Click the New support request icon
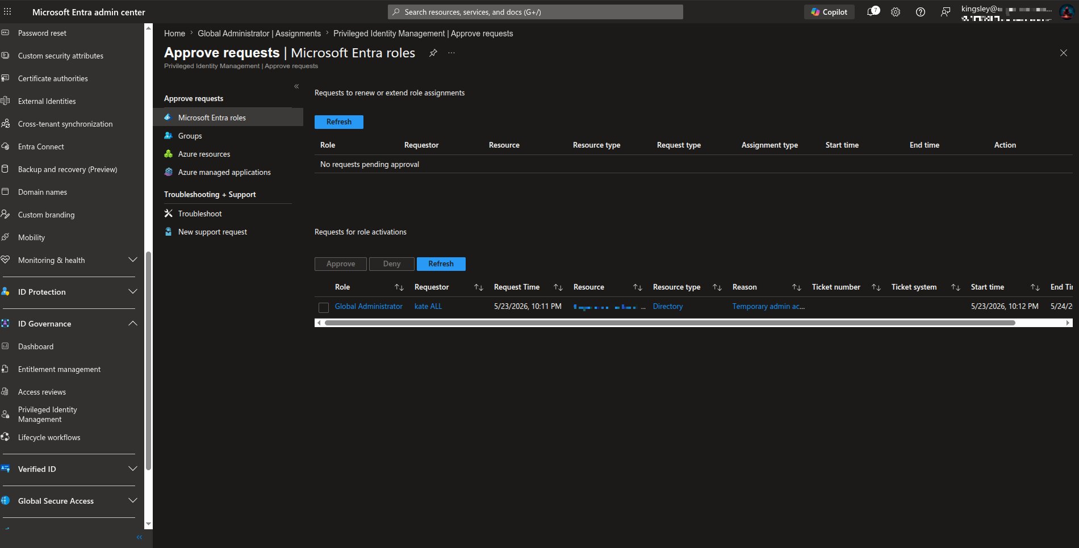Image resolution: width=1079 pixels, height=548 pixels. pos(168,232)
